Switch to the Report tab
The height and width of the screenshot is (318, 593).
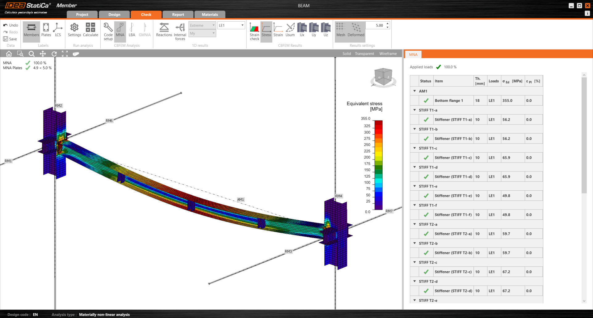(x=178, y=15)
